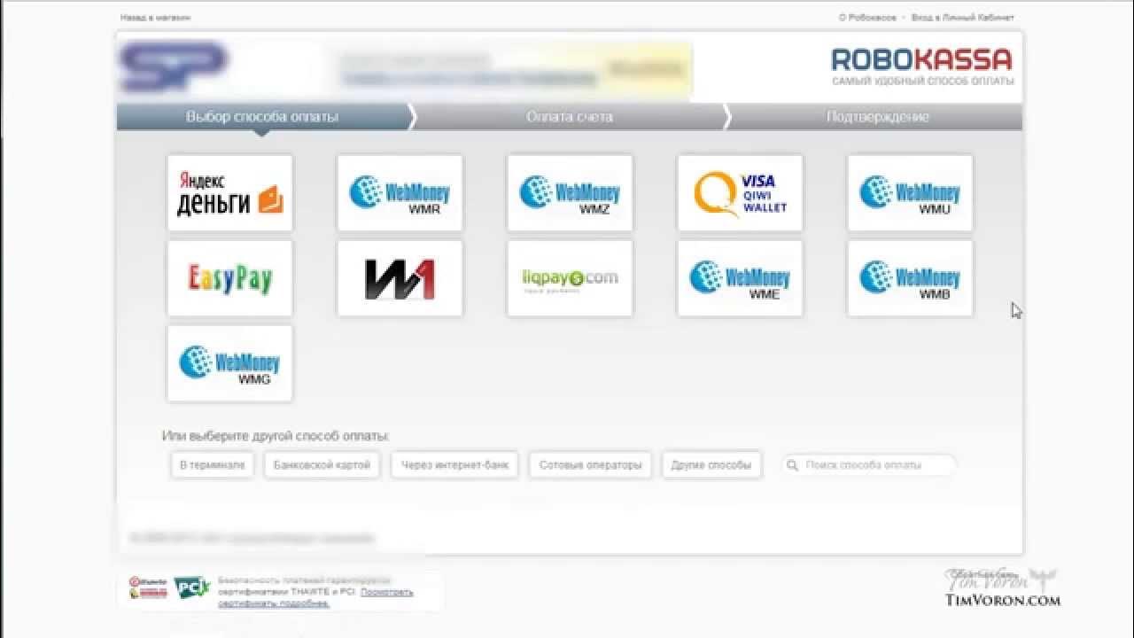Click the 'Сотовые операторы' button
Viewport: 1134px width, 638px height.
point(590,465)
